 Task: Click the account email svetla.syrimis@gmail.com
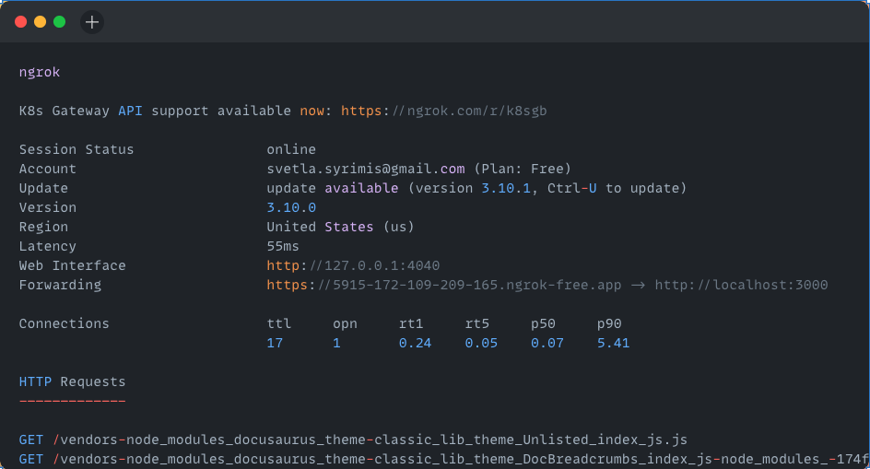(x=366, y=169)
